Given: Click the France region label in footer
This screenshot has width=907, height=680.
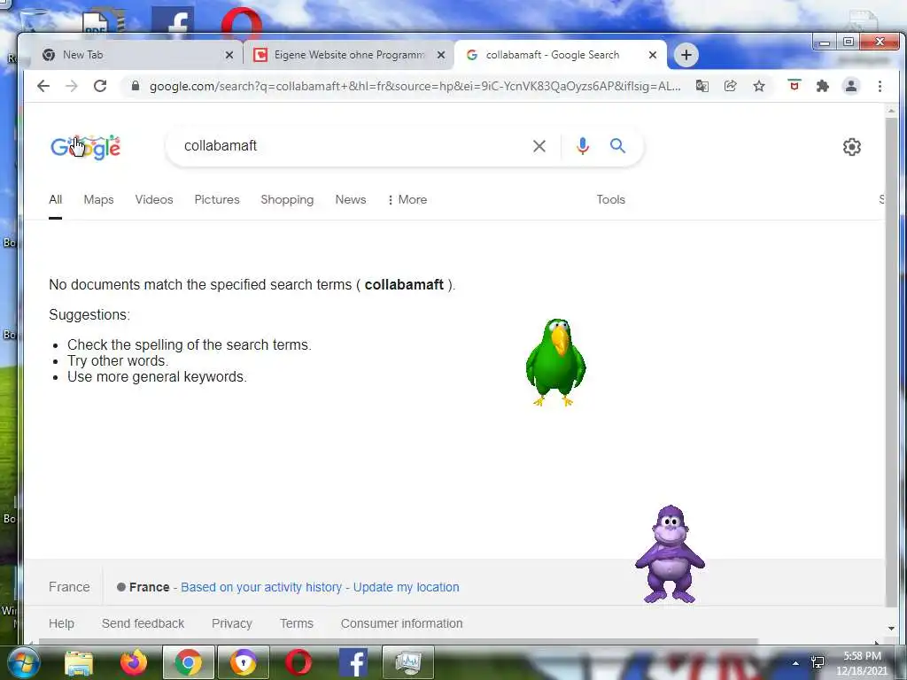Looking at the screenshot, I should (69, 587).
